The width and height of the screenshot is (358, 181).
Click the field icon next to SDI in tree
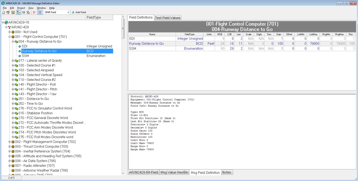pyautogui.click(x=19, y=46)
